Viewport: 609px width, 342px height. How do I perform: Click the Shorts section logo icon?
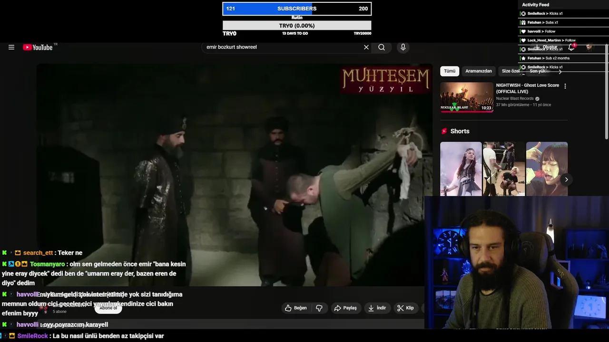pyautogui.click(x=444, y=131)
